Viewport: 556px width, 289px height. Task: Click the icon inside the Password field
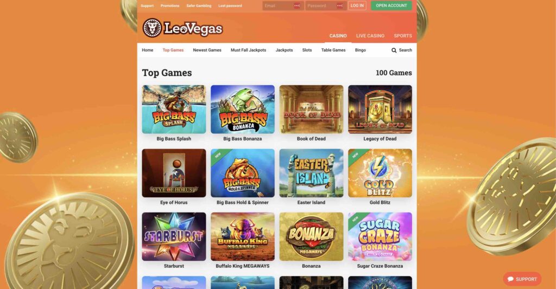pyautogui.click(x=339, y=5)
